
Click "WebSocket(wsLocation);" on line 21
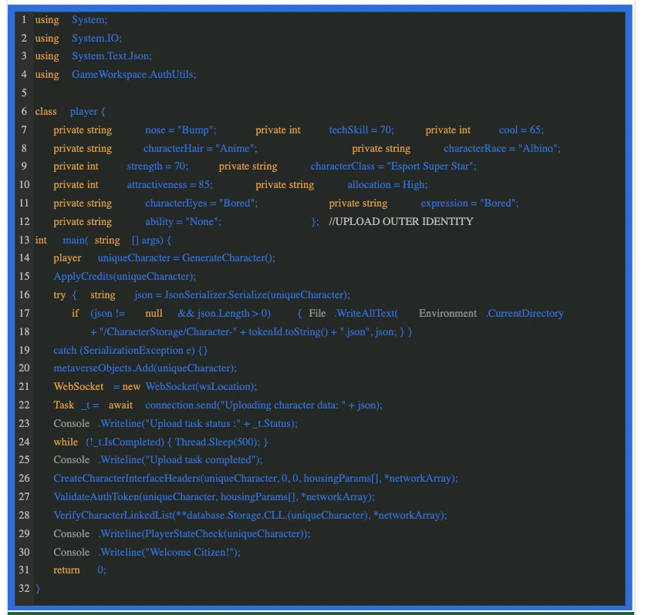tap(201, 386)
